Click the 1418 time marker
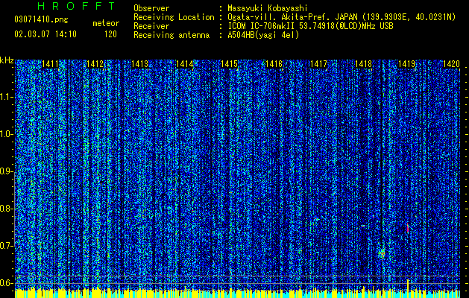The height and width of the screenshot is (298, 469). (x=363, y=64)
